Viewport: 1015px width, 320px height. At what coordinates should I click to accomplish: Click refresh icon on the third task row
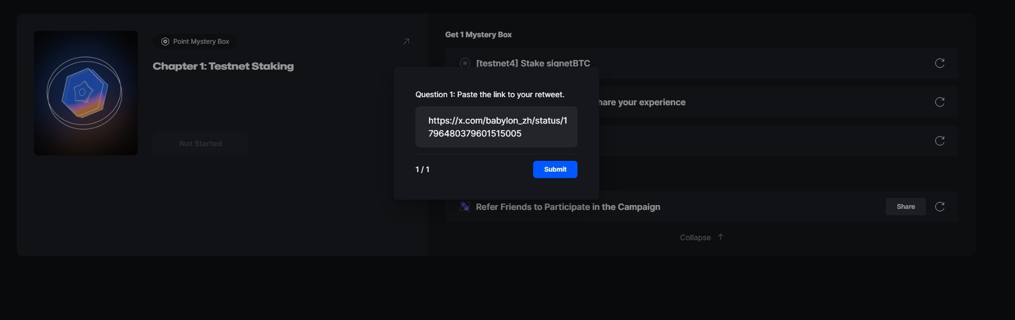[939, 141]
